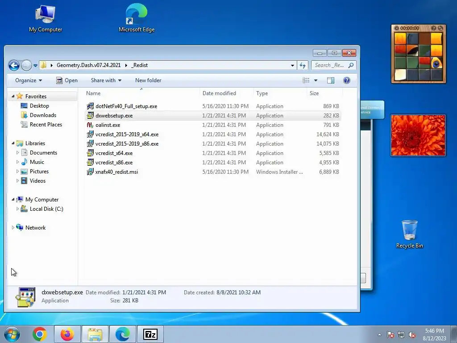Screen dimensions: 457x343
Task: Select dotNetFx40_Full_setup.exe file icon
Action: (x=90, y=106)
